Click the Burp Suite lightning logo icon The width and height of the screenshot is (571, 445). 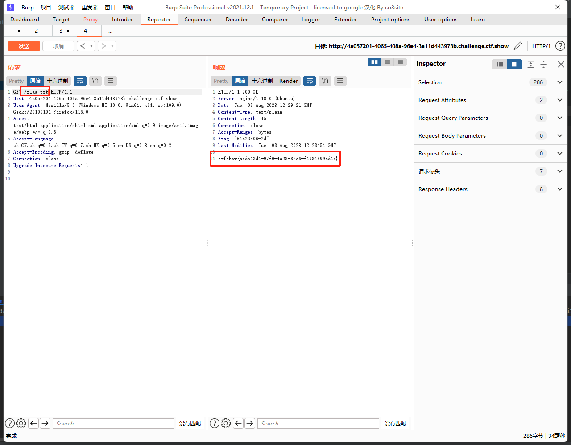(11, 7)
